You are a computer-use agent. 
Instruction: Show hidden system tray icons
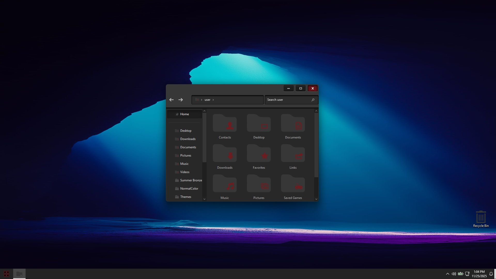(x=447, y=274)
